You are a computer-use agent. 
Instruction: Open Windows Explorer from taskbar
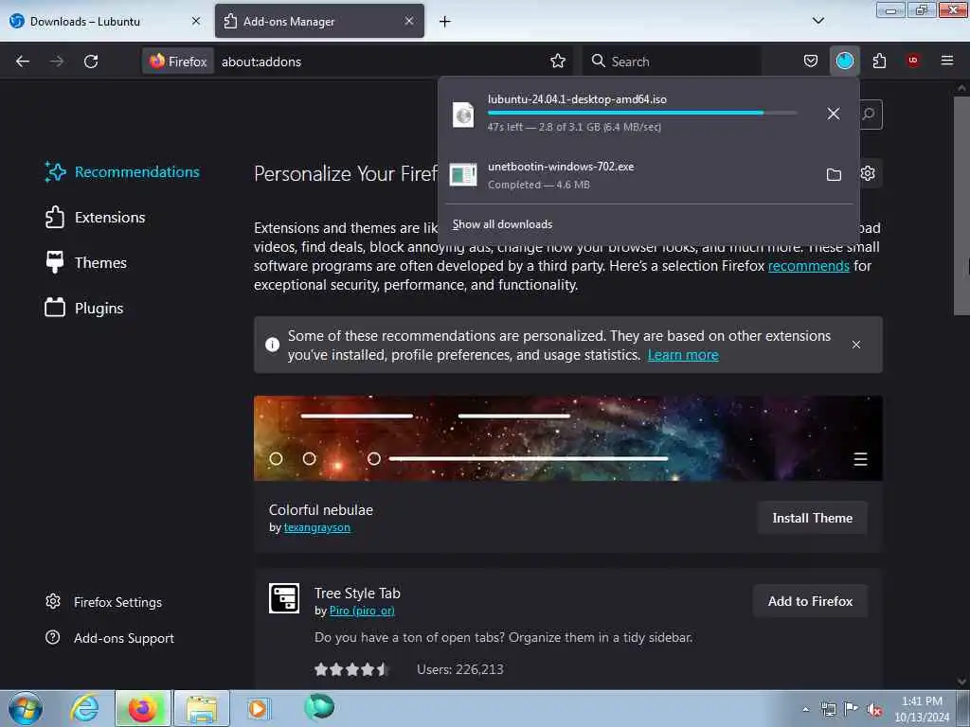pyautogui.click(x=201, y=708)
